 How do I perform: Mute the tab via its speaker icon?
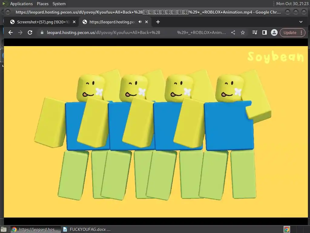pos(140,22)
